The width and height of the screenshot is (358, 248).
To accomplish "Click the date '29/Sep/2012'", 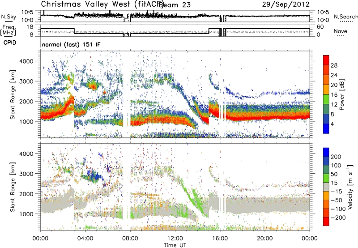I will pyautogui.click(x=286, y=4).
